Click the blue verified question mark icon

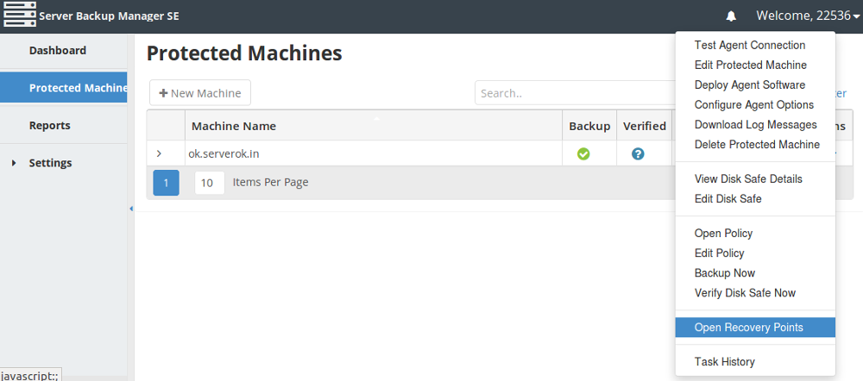tap(638, 154)
